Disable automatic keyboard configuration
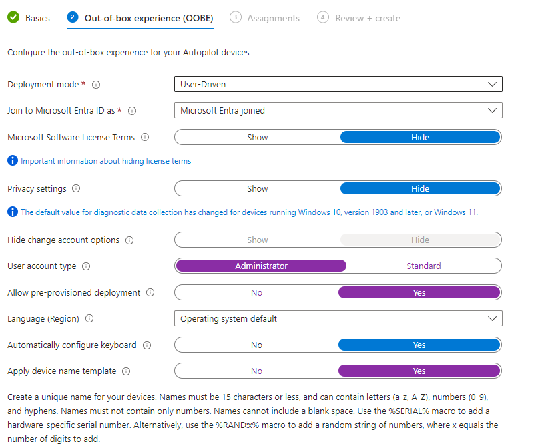 click(257, 345)
